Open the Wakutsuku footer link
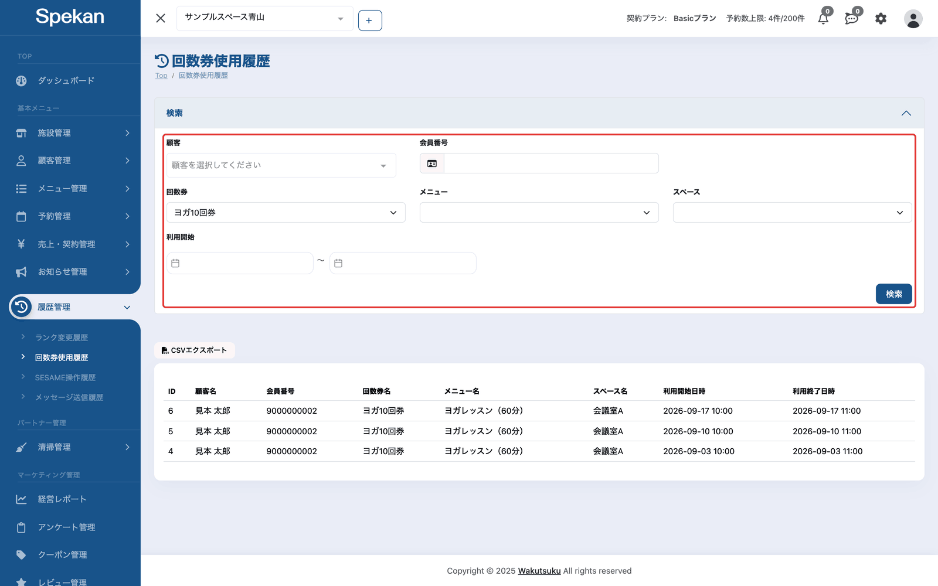 point(539,571)
